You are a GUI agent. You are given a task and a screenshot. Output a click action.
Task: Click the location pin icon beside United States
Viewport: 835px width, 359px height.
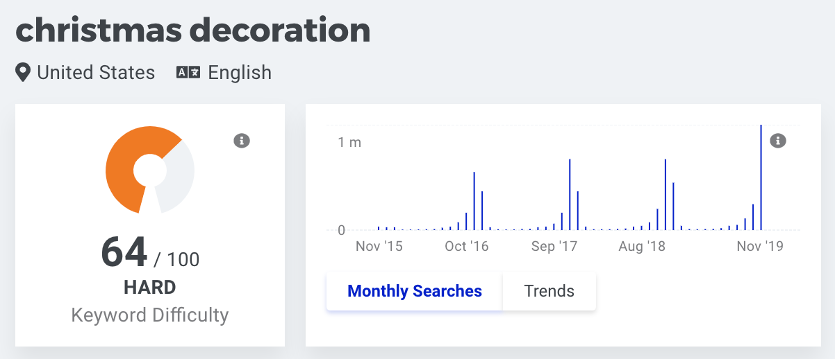pyautogui.click(x=23, y=73)
